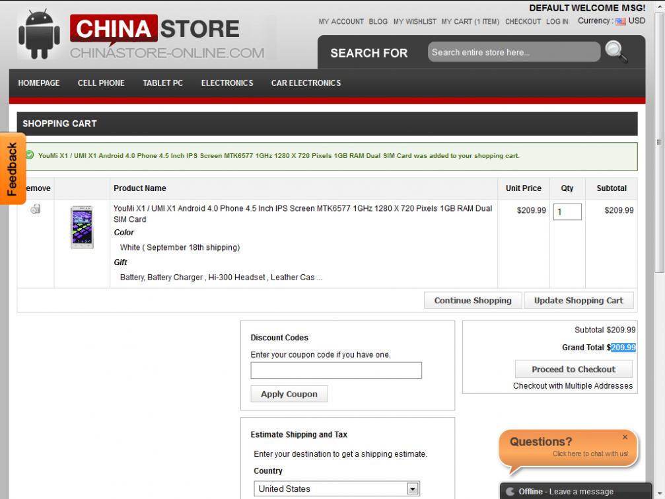
Task: Open My Wishlist link
Action: pos(415,22)
